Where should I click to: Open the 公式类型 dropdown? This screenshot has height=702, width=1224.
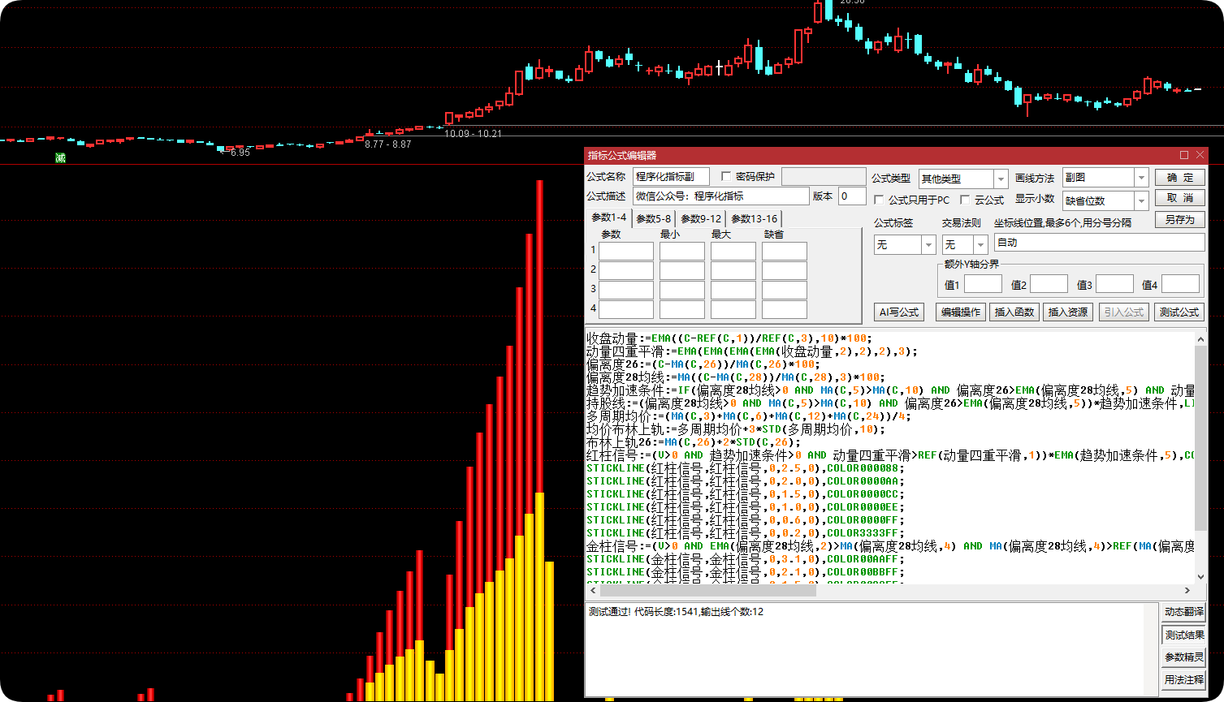coord(1001,179)
